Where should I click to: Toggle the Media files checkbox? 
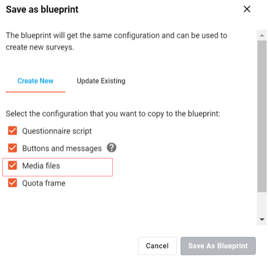click(x=13, y=166)
